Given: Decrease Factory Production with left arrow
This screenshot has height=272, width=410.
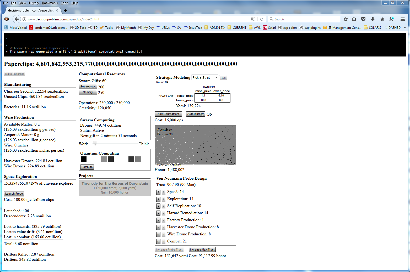Looking at the screenshot, I should click(x=158, y=220).
